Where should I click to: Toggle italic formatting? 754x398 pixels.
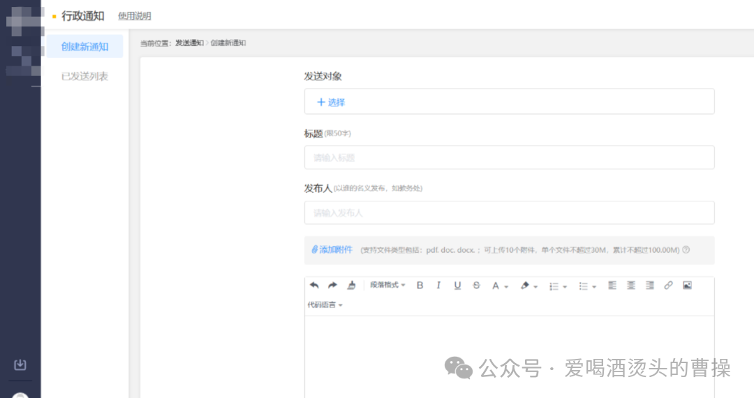pyautogui.click(x=438, y=286)
